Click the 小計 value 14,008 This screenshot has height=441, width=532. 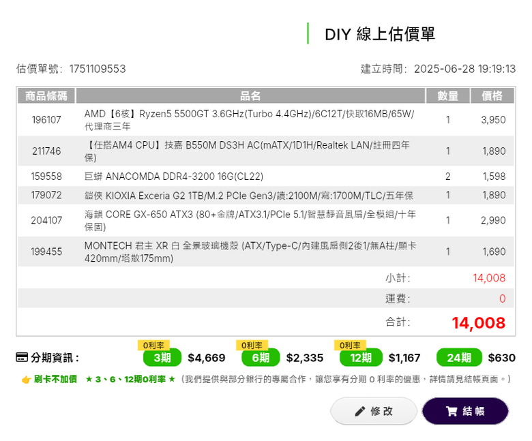point(489,278)
